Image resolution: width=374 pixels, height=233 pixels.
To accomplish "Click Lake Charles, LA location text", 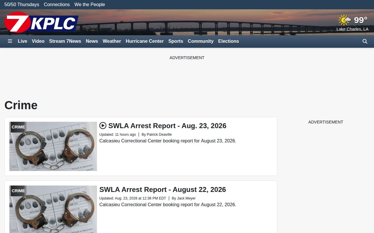I will click(x=352, y=29).
